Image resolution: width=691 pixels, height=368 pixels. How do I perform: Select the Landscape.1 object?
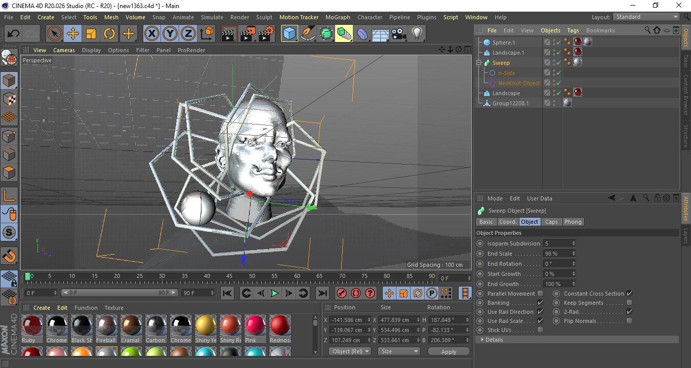tap(508, 53)
